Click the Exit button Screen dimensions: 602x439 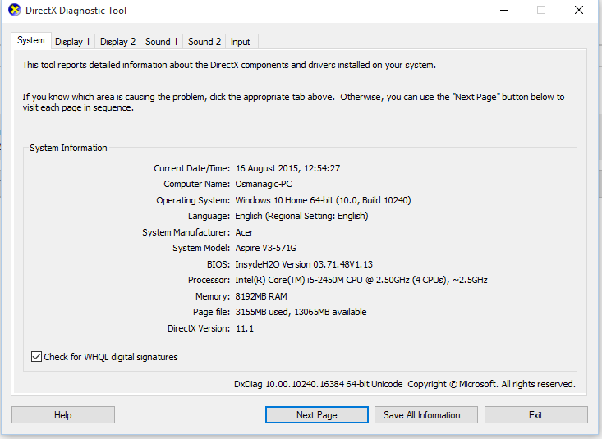(536, 415)
